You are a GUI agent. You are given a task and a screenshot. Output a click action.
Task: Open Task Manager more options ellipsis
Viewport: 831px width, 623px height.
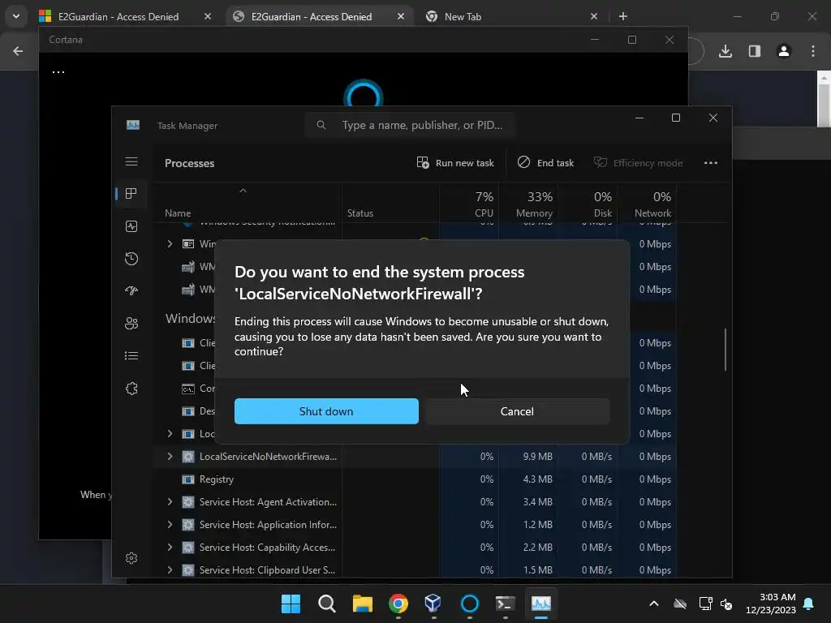tap(711, 162)
